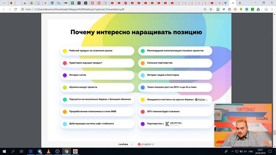Open the red recorder app on the taskbar
Viewport: 276px width, 155px height.
tap(75, 151)
